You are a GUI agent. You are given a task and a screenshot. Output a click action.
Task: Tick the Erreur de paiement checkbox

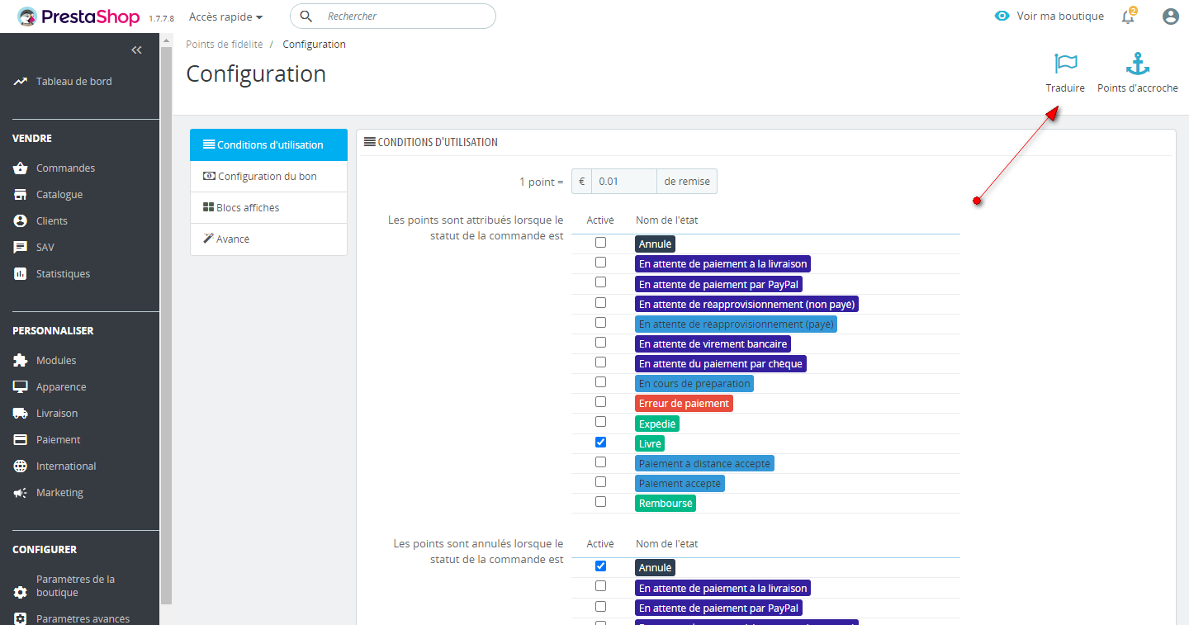(x=600, y=402)
